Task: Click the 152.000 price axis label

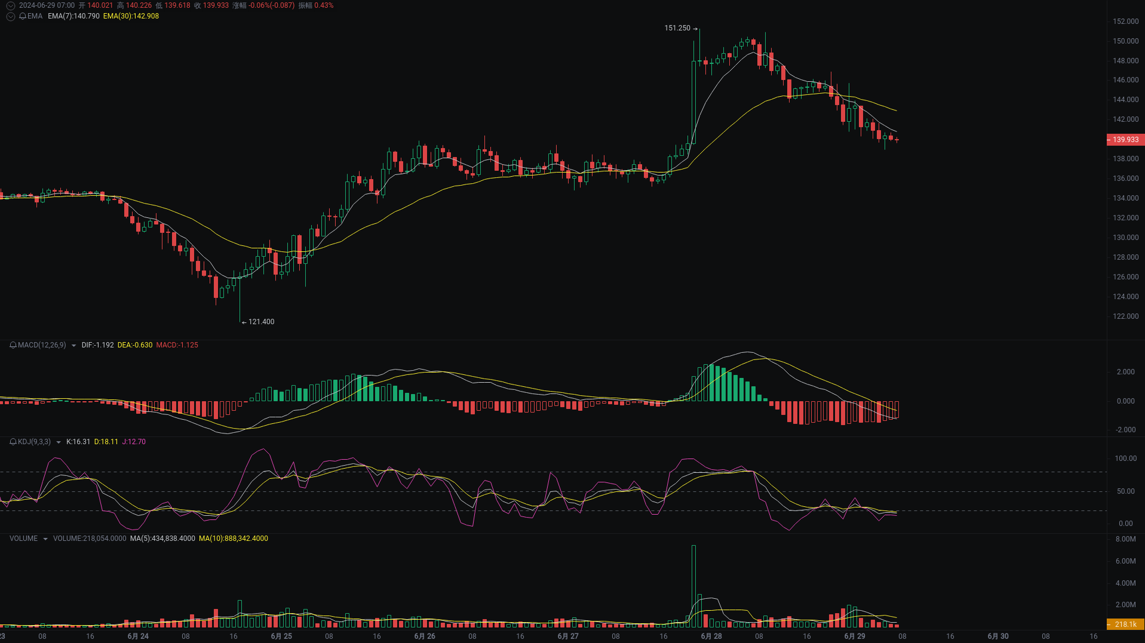Action: click(x=1125, y=21)
